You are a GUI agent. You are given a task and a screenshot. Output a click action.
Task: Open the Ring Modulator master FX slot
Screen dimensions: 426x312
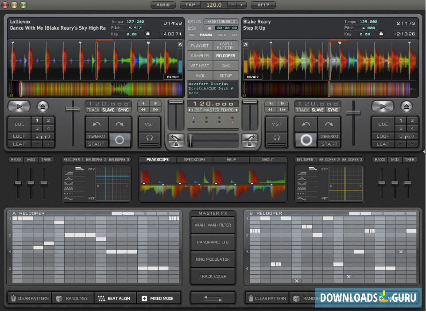pyautogui.click(x=213, y=259)
